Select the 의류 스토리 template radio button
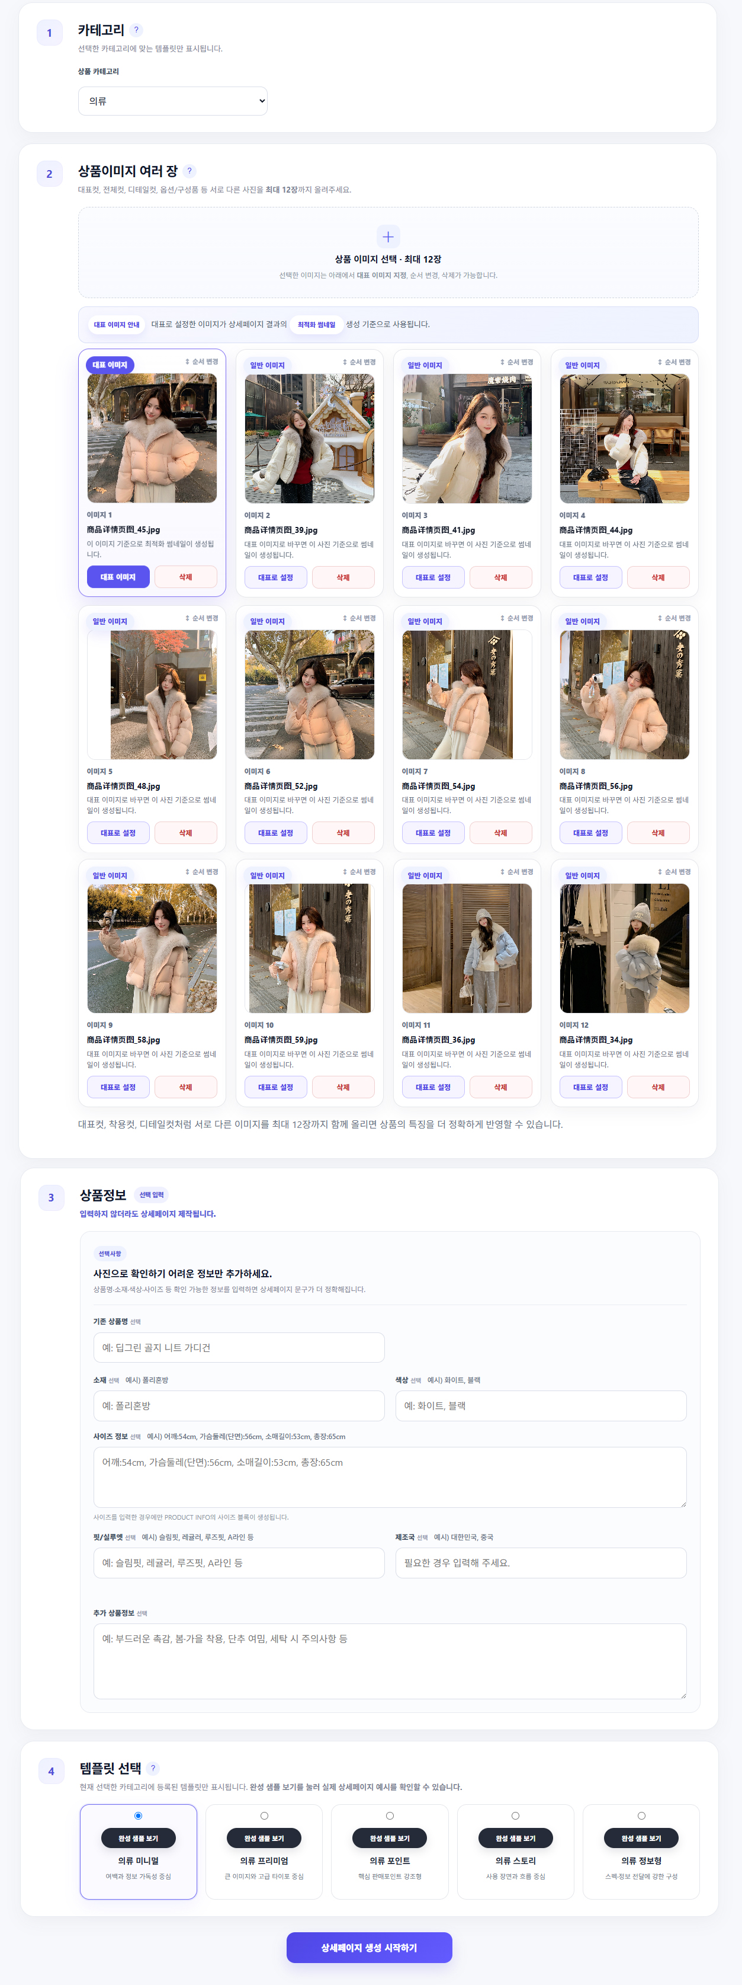 point(516,1815)
